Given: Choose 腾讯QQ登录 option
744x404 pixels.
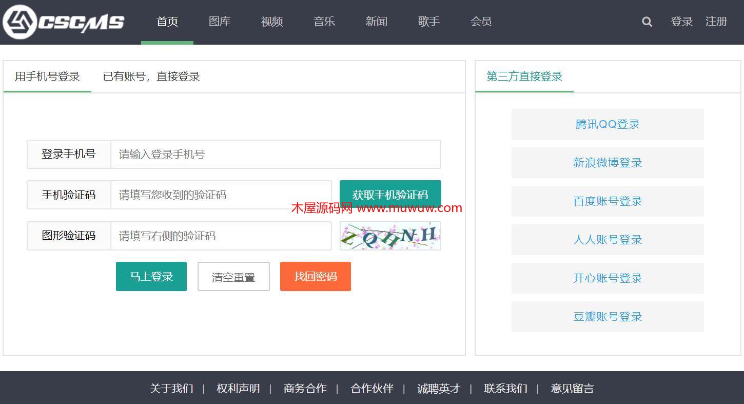Looking at the screenshot, I should 608,124.
